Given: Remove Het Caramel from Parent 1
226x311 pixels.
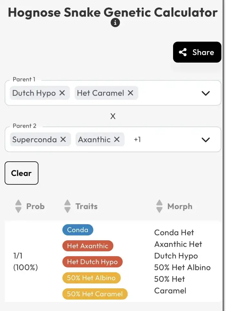Looking at the screenshot, I should [130, 93].
